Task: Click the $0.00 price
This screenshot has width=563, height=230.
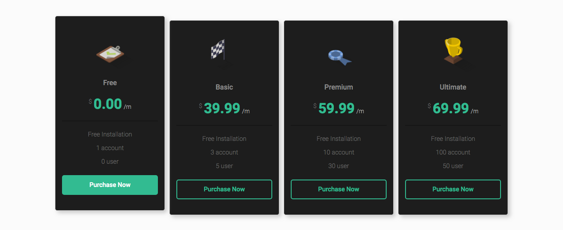Action: pyautogui.click(x=108, y=104)
